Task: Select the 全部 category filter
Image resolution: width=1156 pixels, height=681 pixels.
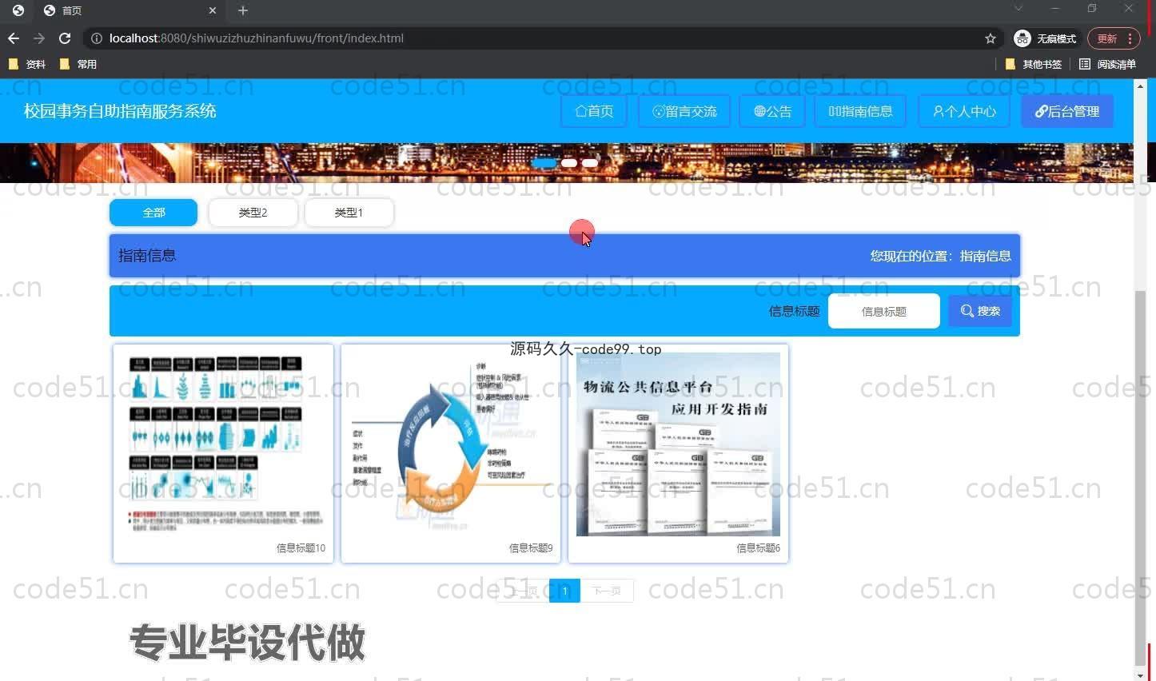Action: click(153, 213)
